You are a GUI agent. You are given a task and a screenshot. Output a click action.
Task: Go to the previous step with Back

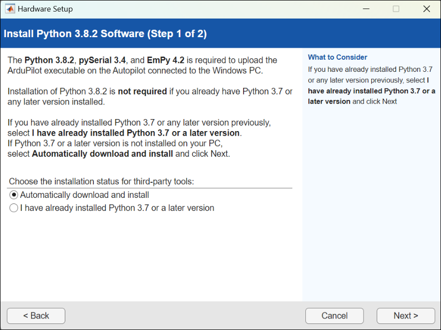36,316
